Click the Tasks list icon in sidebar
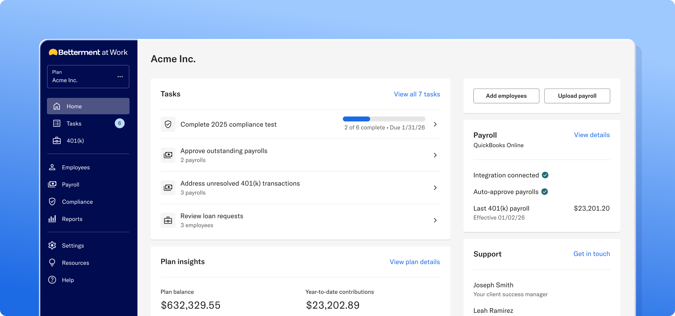The image size is (675, 316). point(57,123)
